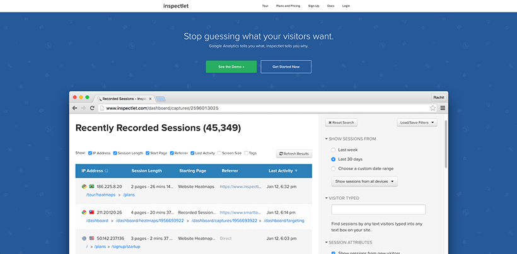Viewport: 517px width, 254px height.
Task: Open the browser hamburger menu
Action: tap(443, 108)
